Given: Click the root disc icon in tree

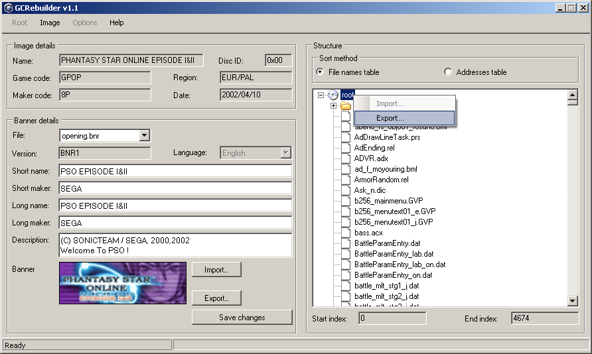Looking at the screenshot, I should [x=333, y=95].
